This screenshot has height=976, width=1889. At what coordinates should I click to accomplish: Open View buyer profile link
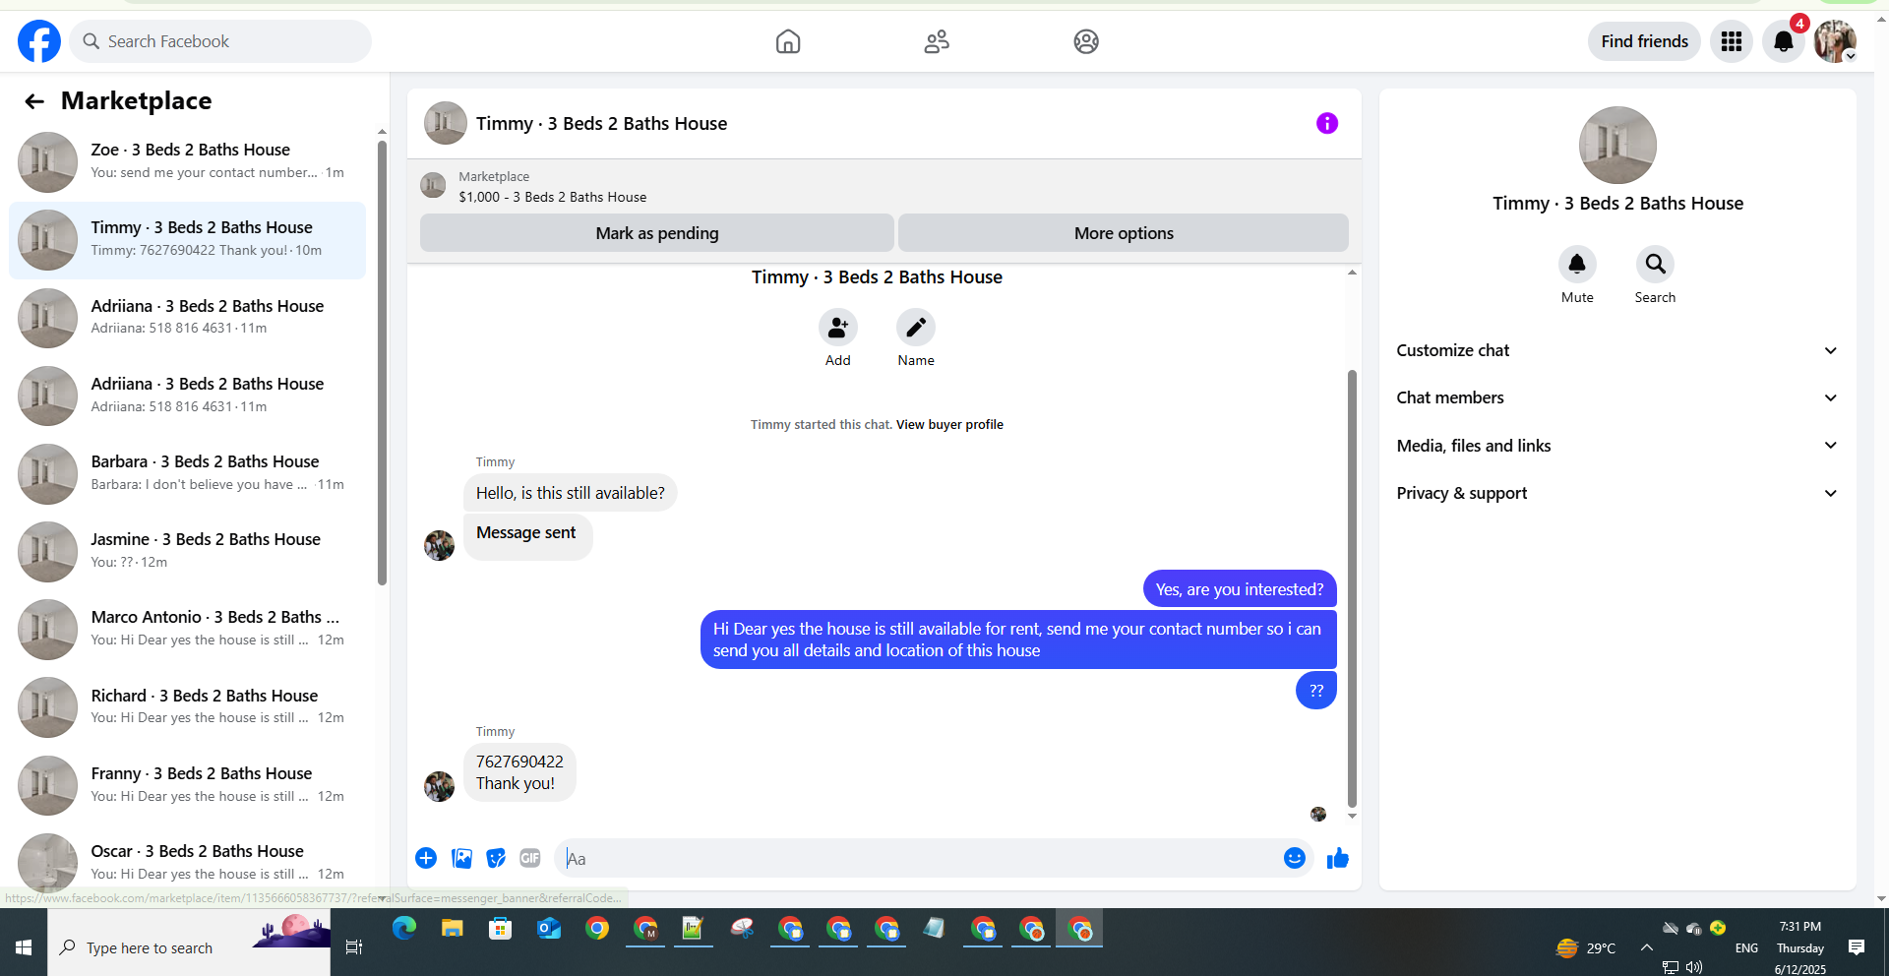pyautogui.click(x=949, y=425)
